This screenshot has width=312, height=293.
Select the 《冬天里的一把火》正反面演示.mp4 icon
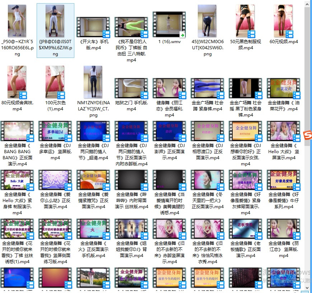pos(207,180)
